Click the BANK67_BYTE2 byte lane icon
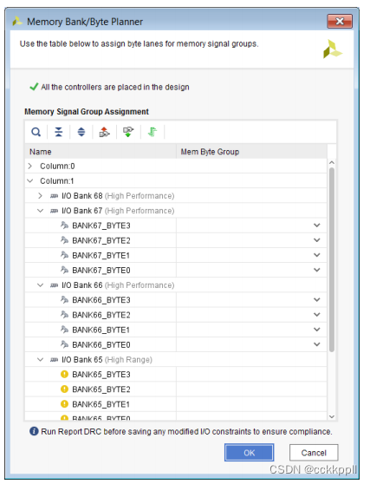Viewport: 370px width, 484px height. 64,240
